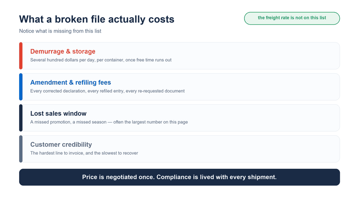359x199 pixels.
Task: Click the 'Amendment & refiling fees' heading
Action: point(71,82)
